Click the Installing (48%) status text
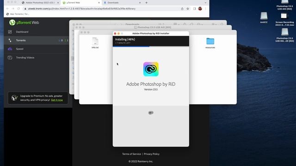 (x=125, y=39)
